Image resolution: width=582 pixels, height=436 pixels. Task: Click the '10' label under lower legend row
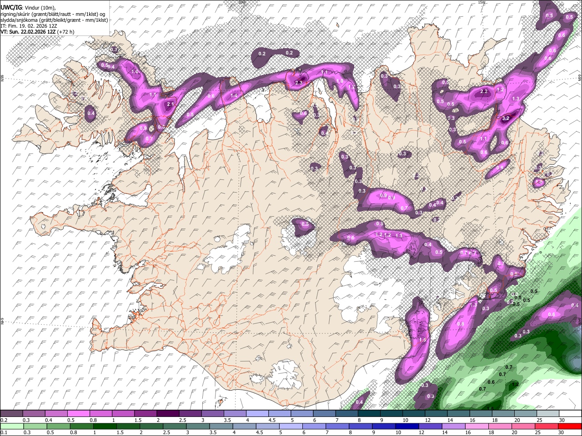click(x=398, y=432)
